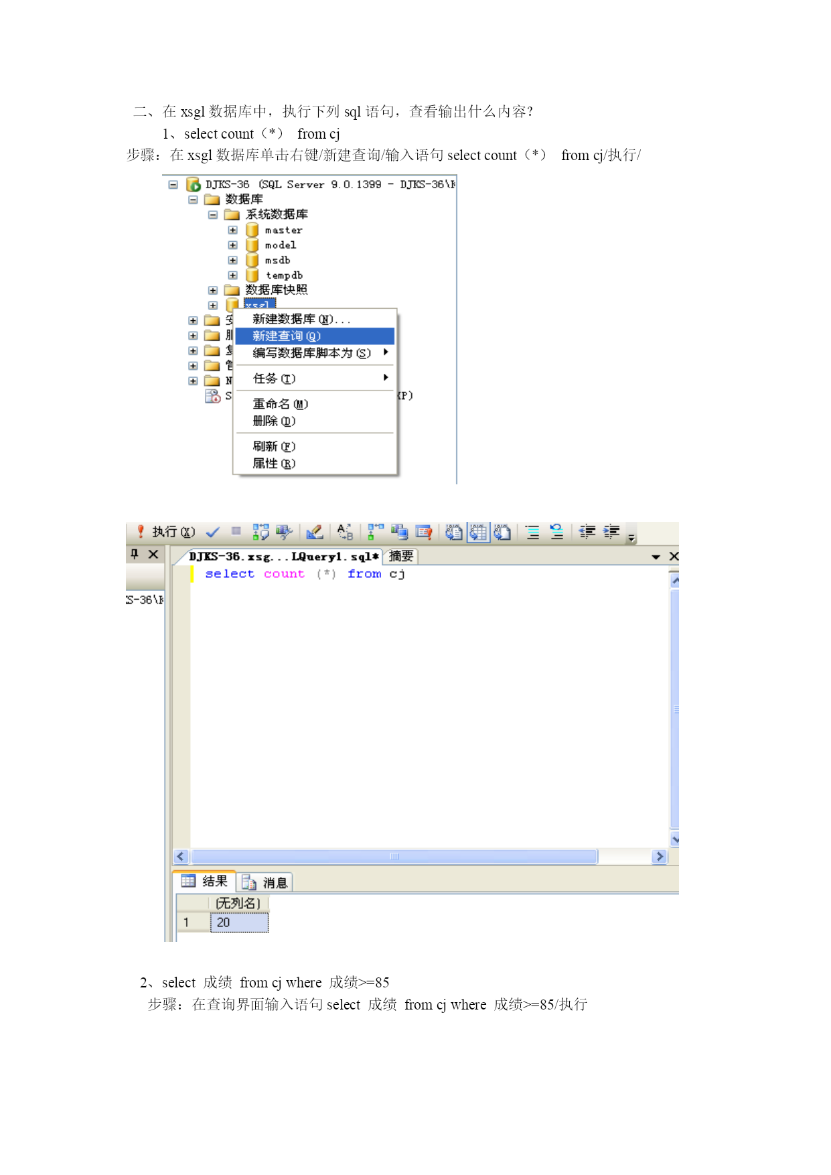This screenshot has width=831, height=1175.
Task: Choose 重命名(M) from context menu
Action: tap(315, 404)
